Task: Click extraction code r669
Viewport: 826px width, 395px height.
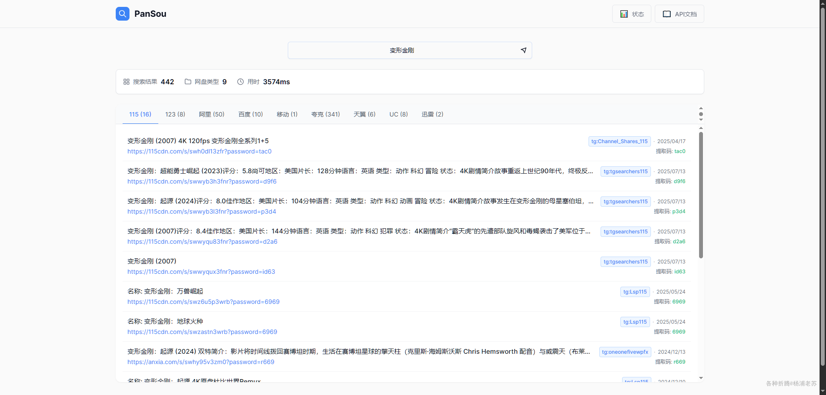Action: (680, 362)
